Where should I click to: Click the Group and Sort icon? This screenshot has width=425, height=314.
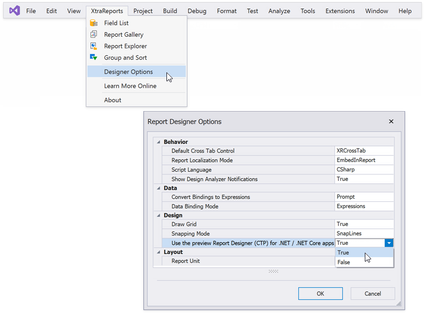[x=94, y=58]
